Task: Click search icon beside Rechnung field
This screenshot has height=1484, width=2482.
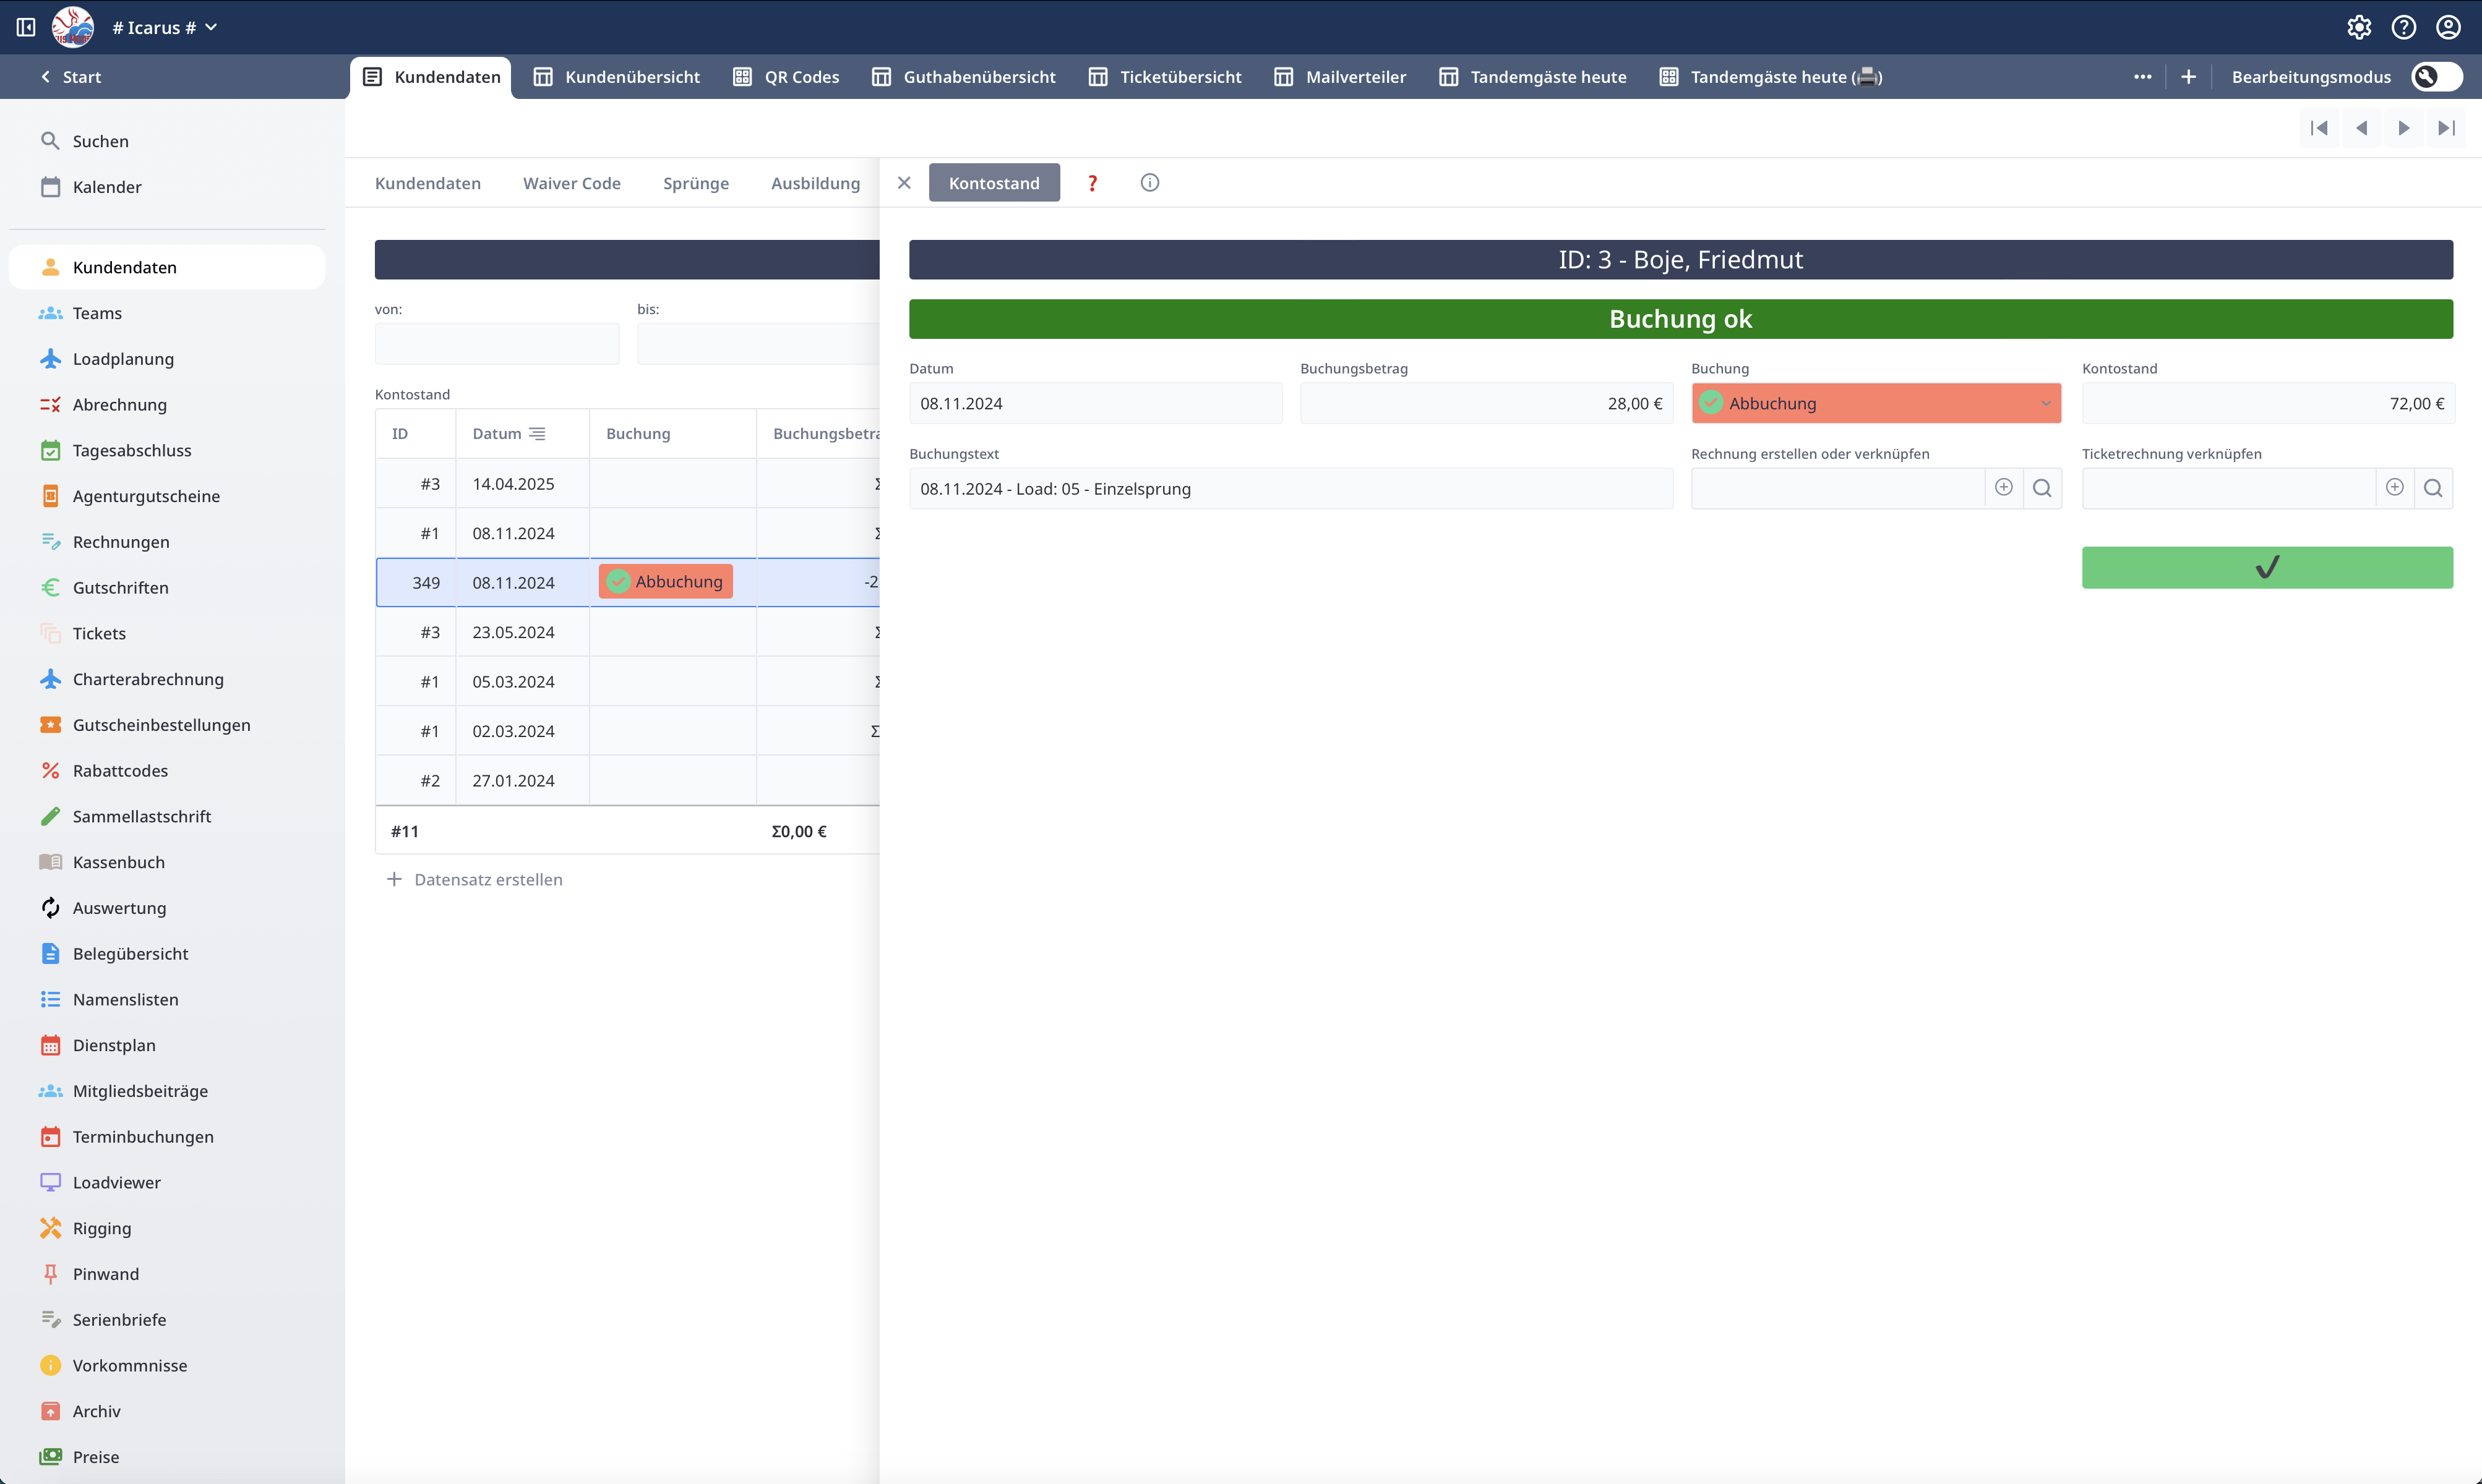Action: [x=2042, y=488]
